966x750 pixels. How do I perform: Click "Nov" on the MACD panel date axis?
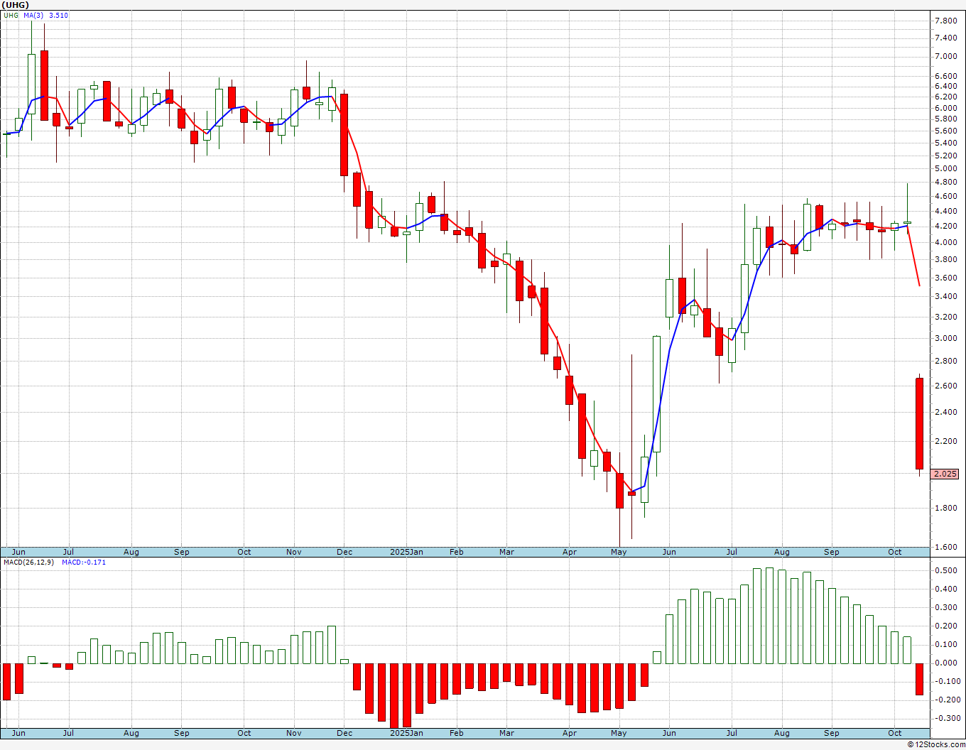294,733
